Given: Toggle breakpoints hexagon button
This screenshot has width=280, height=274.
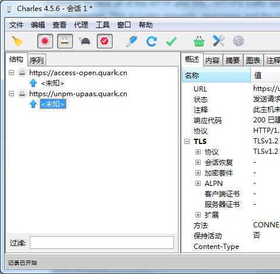Looking at the screenshot, I should tap(104, 41).
